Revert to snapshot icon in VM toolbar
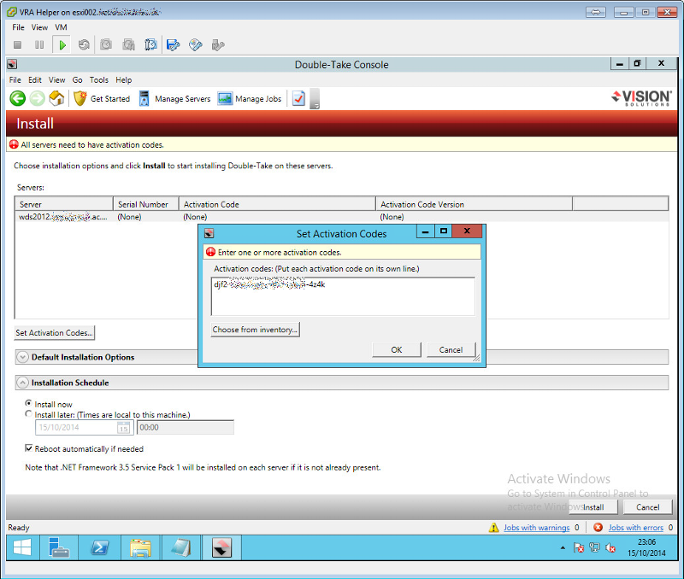The height and width of the screenshot is (579, 684). click(129, 44)
